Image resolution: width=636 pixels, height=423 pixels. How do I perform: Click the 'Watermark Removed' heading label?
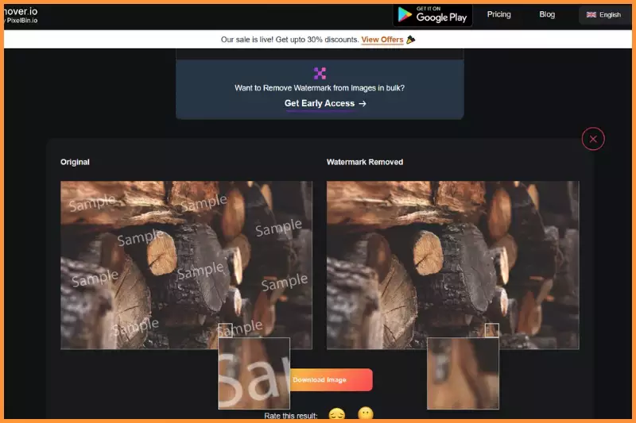365,162
